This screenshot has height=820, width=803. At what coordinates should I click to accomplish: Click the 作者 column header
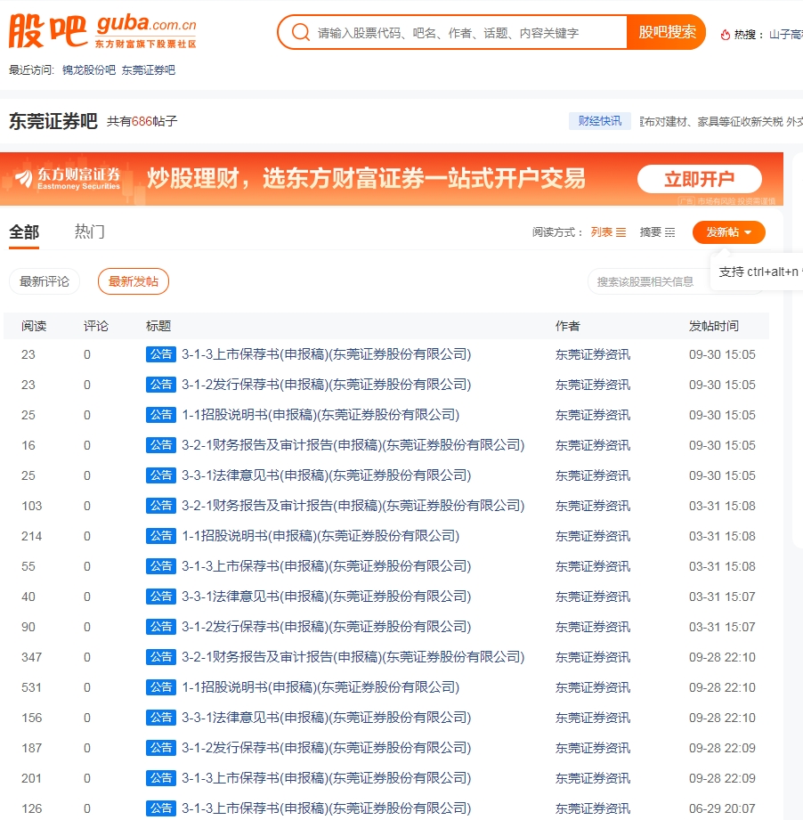568,327
